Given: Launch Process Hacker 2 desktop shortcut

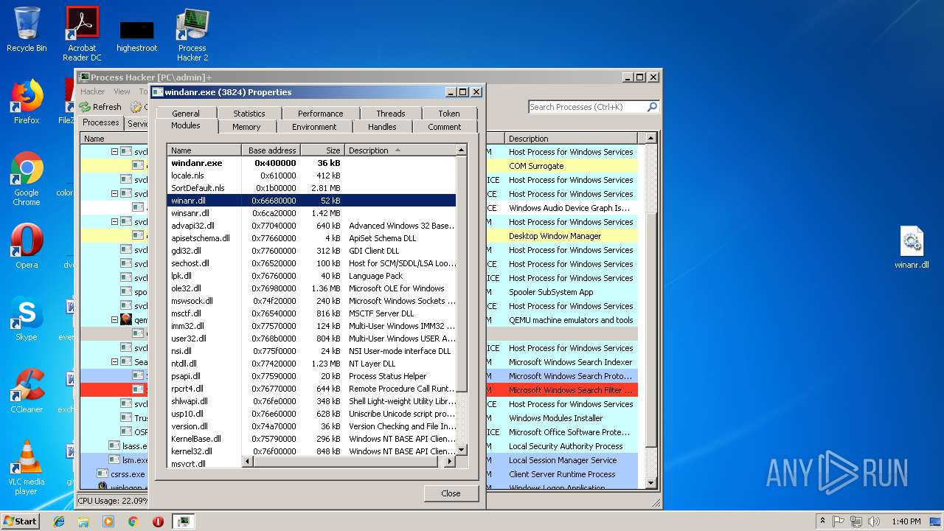Looking at the screenshot, I should [x=192, y=35].
